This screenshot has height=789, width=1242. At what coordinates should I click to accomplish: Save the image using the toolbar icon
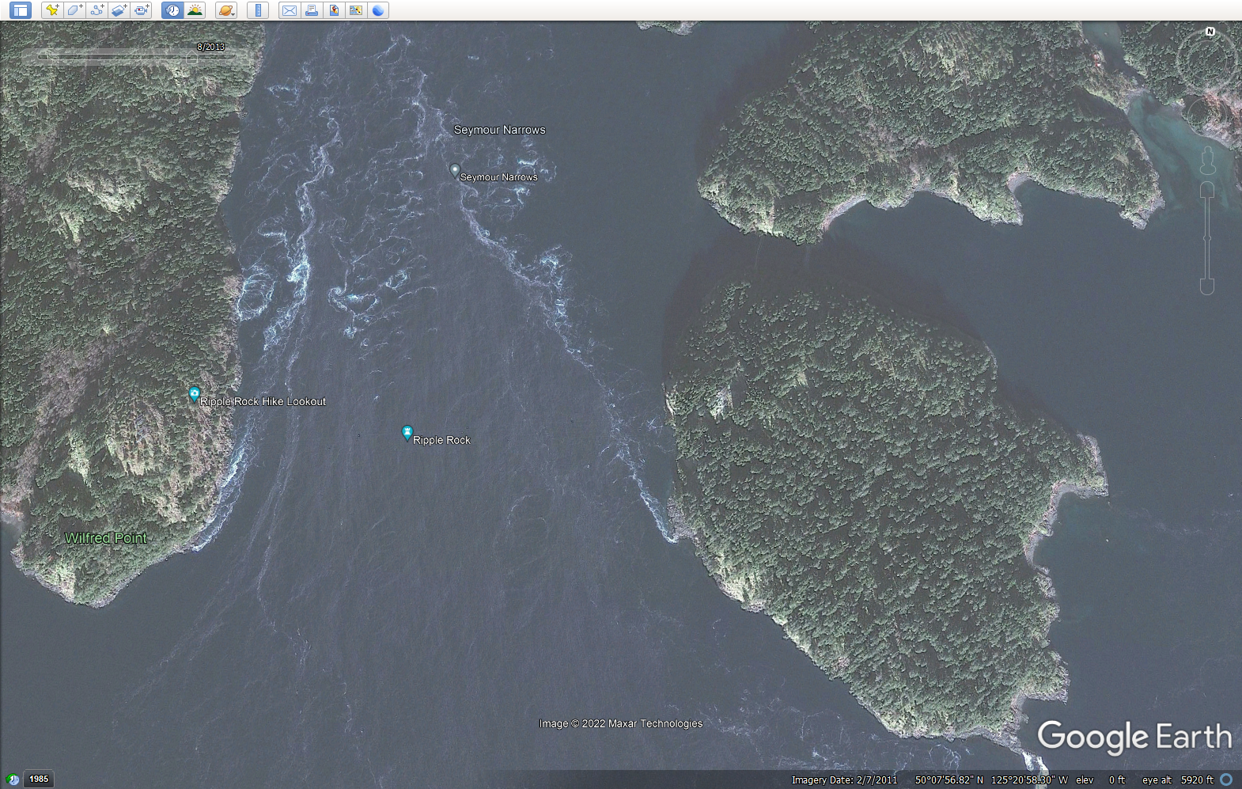[334, 10]
